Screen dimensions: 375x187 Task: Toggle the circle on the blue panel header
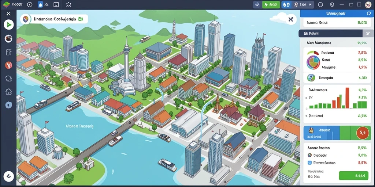[x=368, y=14]
